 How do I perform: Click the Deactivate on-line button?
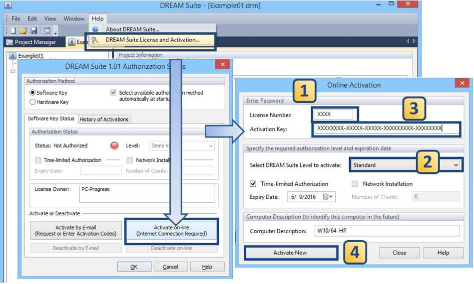coord(172,248)
